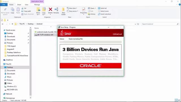Go back with the Back arrow
This screenshot has height=102, width=181.
click(3, 24)
